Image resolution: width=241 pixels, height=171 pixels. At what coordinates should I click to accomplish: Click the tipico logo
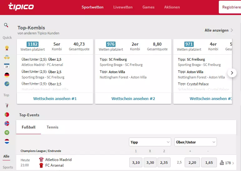[21, 7]
